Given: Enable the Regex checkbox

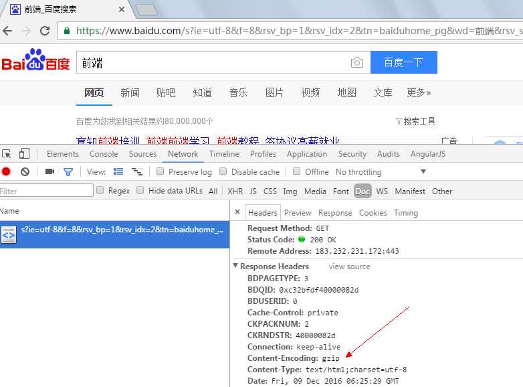Looking at the screenshot, I should pyautogui.click(x=100, y=190).
